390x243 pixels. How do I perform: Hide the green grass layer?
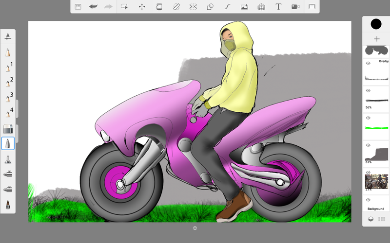point(369,118)
